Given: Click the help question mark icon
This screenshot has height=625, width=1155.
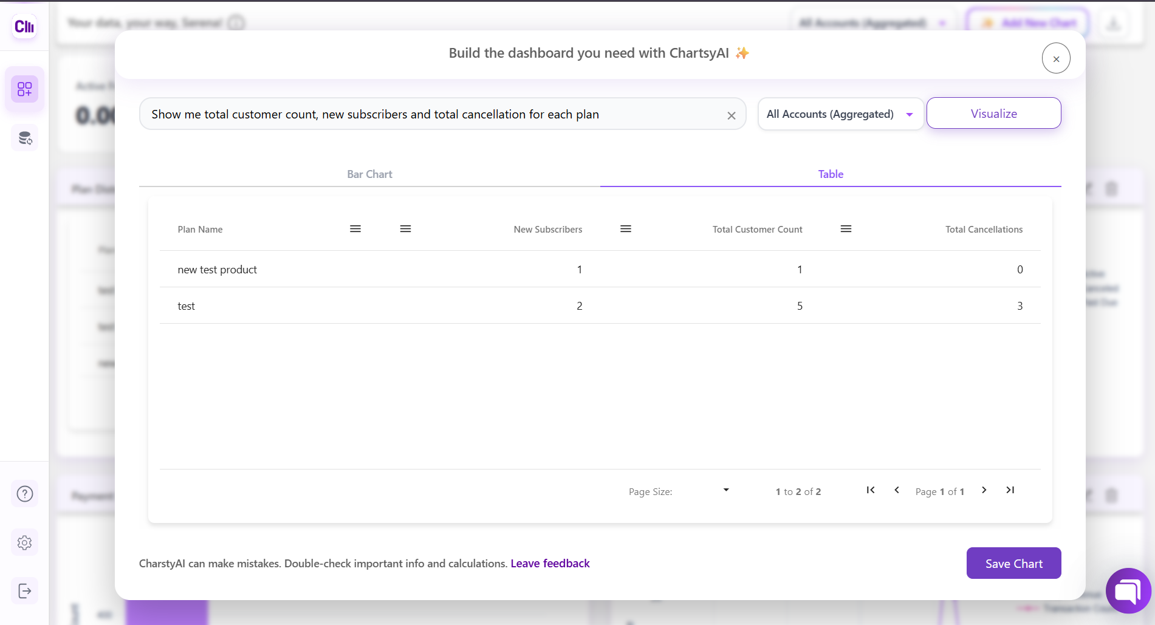Looking at the screenshot, I should (x=25, y=494).
